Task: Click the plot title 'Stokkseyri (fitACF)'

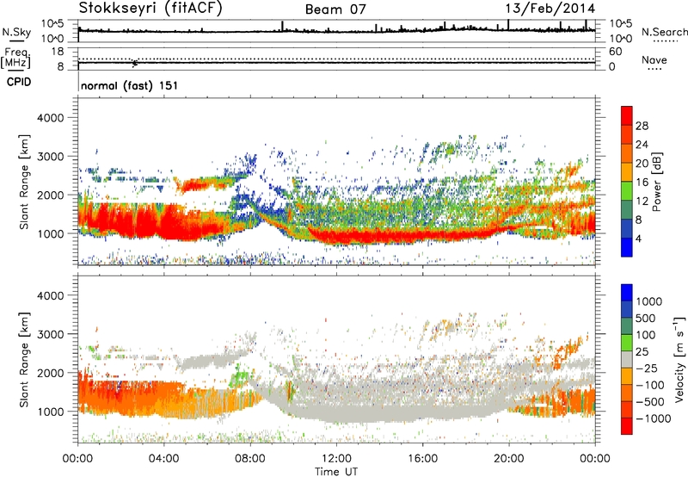Action: point(150,8)
